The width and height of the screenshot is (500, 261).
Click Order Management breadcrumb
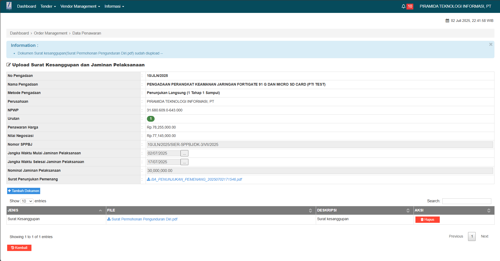pos(50,33)
